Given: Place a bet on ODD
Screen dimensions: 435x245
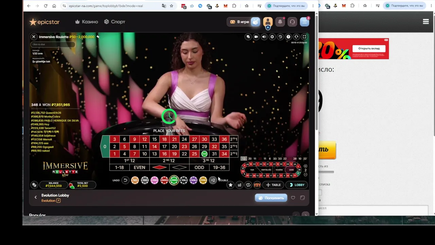Looking at the screenshot, I should (199, 167).
